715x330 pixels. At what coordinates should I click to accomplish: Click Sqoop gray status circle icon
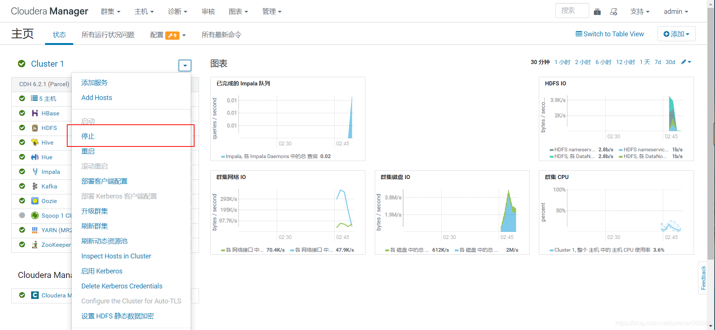click(22, 215)
